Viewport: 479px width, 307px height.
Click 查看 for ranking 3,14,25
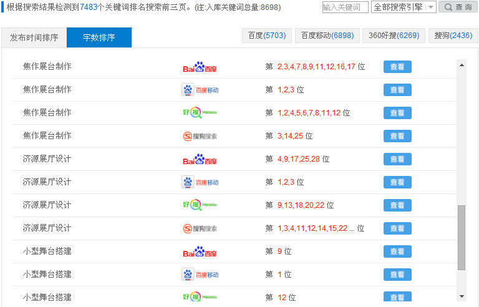[397, 136]
